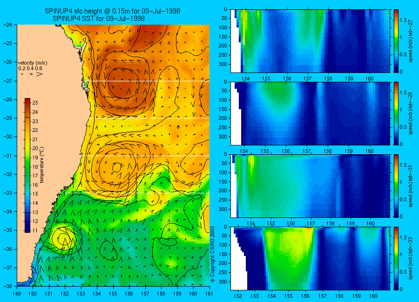Click the "156" longitude tick under the main map

[x=129, y=294]
